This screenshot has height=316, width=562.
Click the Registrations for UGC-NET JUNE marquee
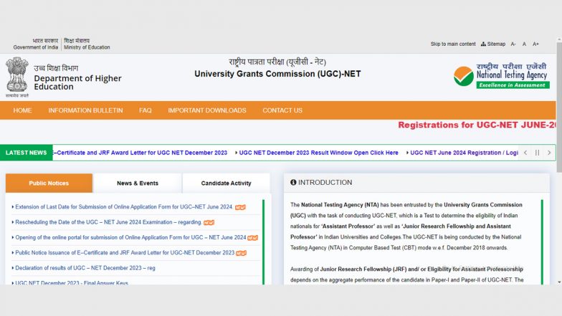pos(477,125)
